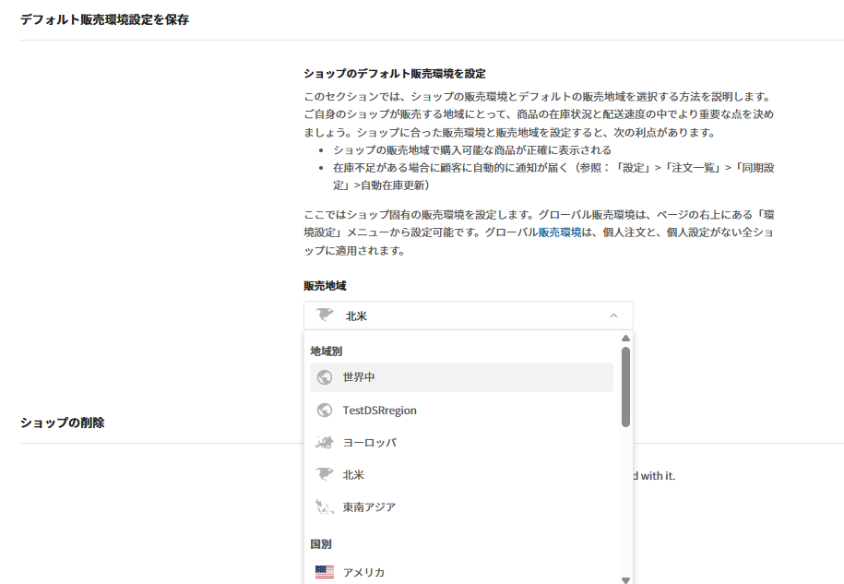Click the scrollbar down arrow in the dropdown
Screen dimensions: 844x584
tap(625, 578)
